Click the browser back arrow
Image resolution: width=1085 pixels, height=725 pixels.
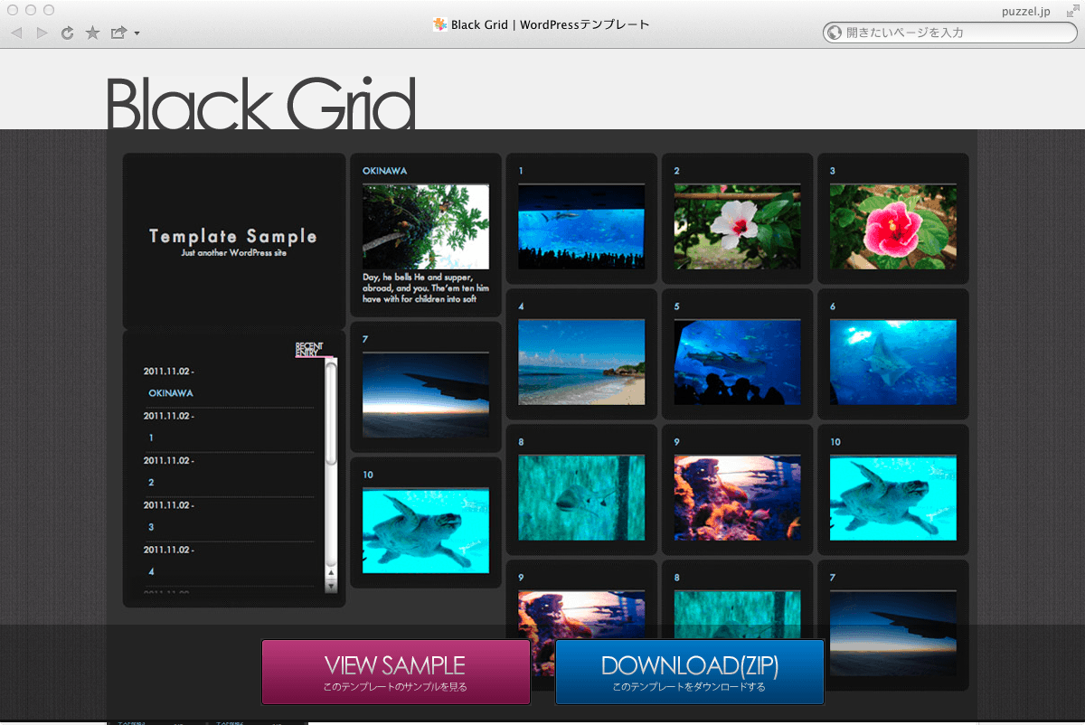pyautogui.click(x=16, y=33)
